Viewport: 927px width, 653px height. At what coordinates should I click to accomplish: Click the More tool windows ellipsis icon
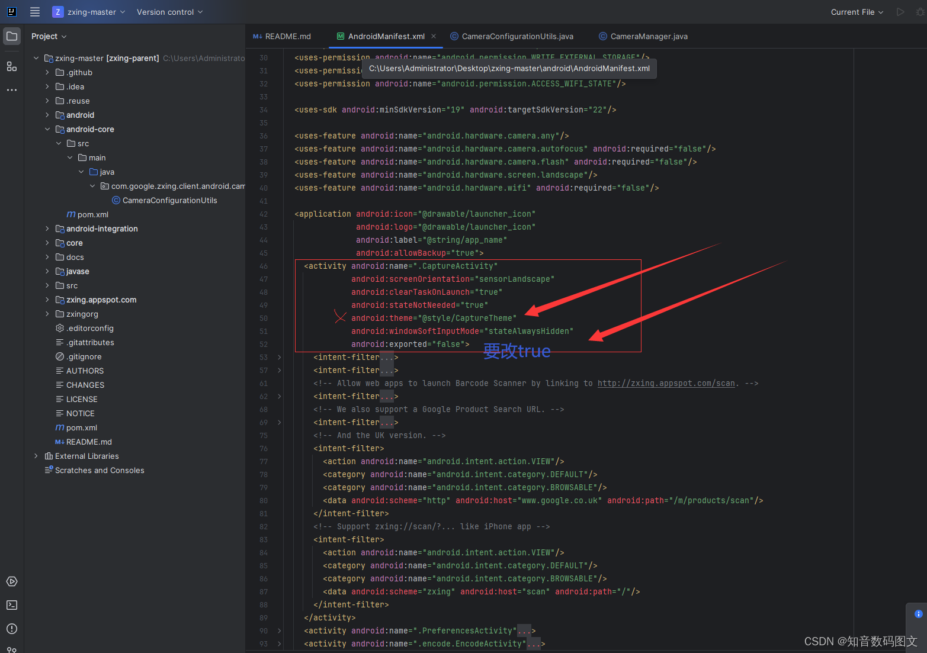click(12, 89)
